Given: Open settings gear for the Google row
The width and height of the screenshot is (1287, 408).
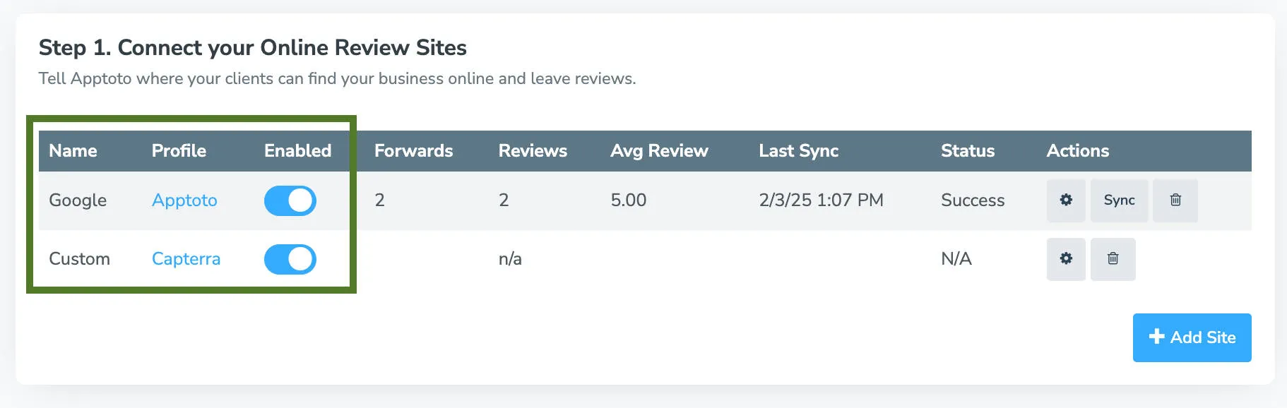Looking at the screenshot, I should click(1066, 200).
